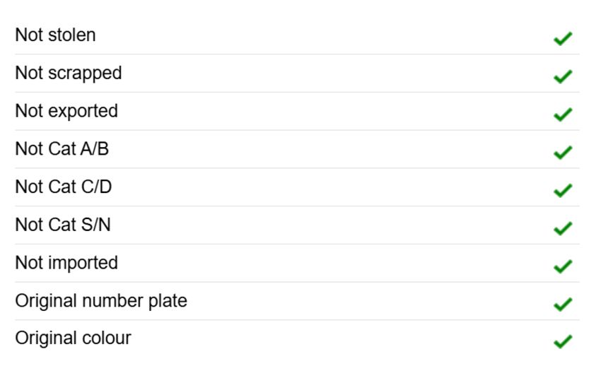601x371 pixels.
Task: Click the green checkmark for Not imported
Action: pyautogui.click(x=563, y=266)
